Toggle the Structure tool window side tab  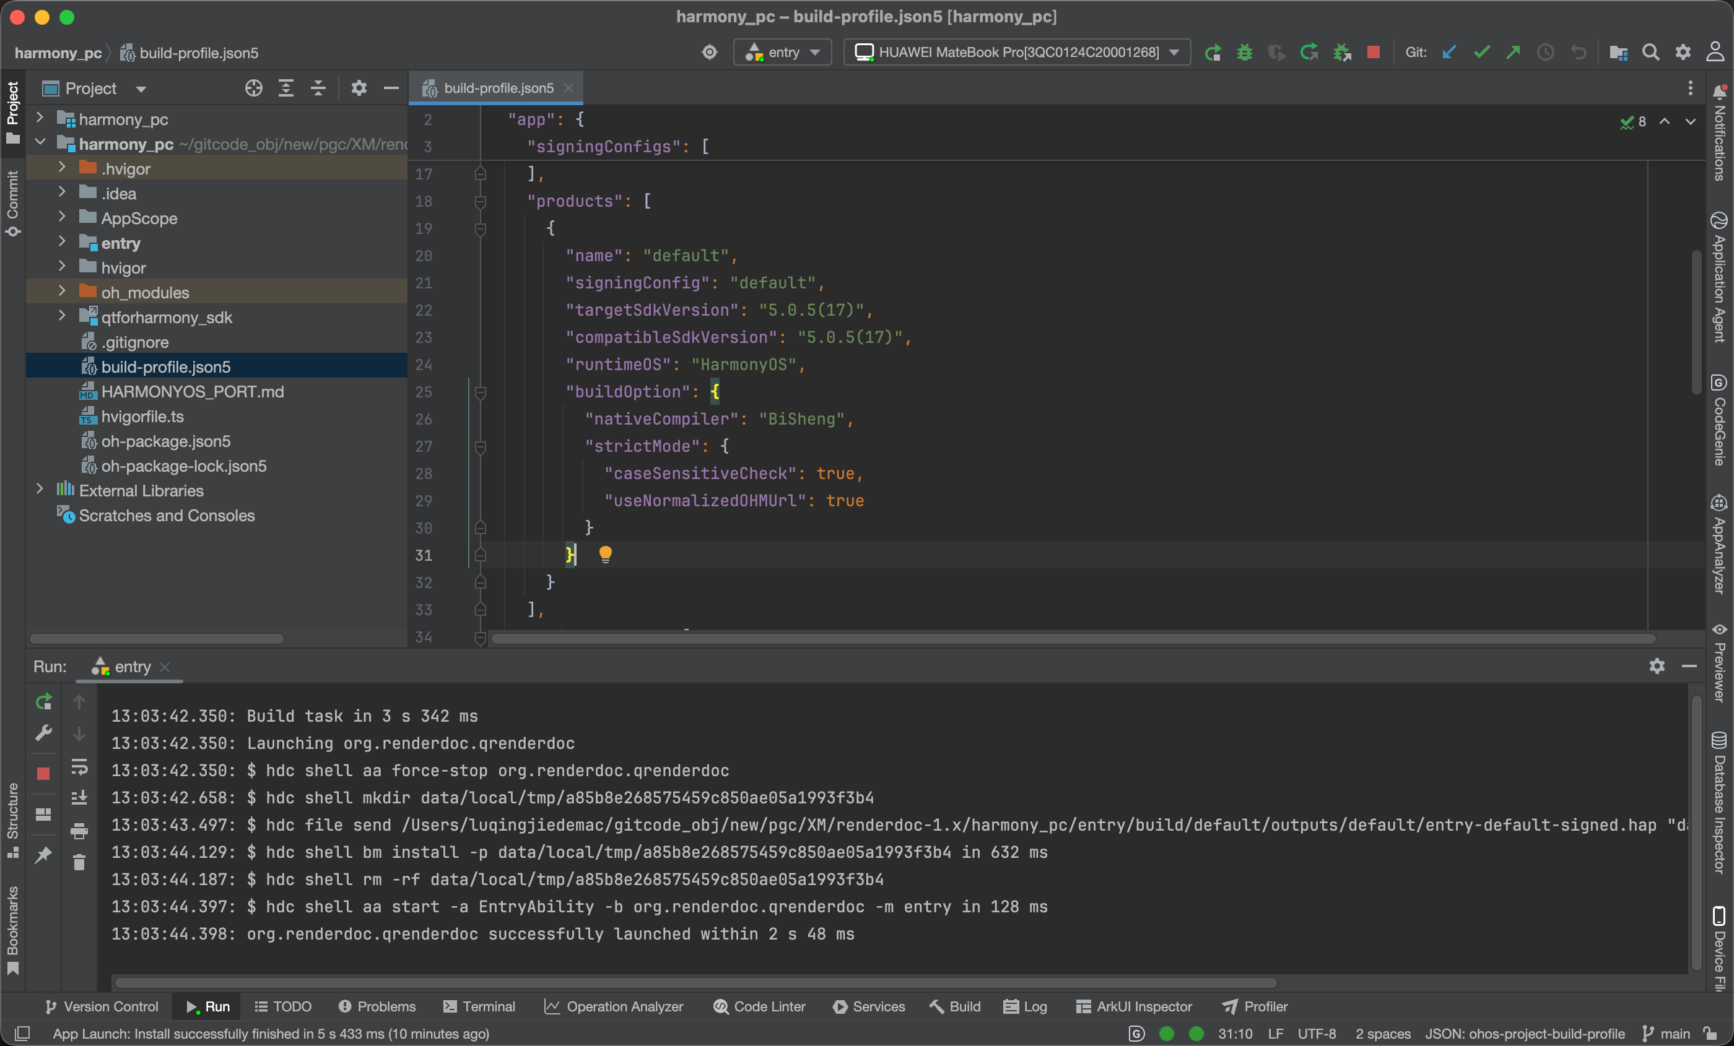[x=12, y=820]
